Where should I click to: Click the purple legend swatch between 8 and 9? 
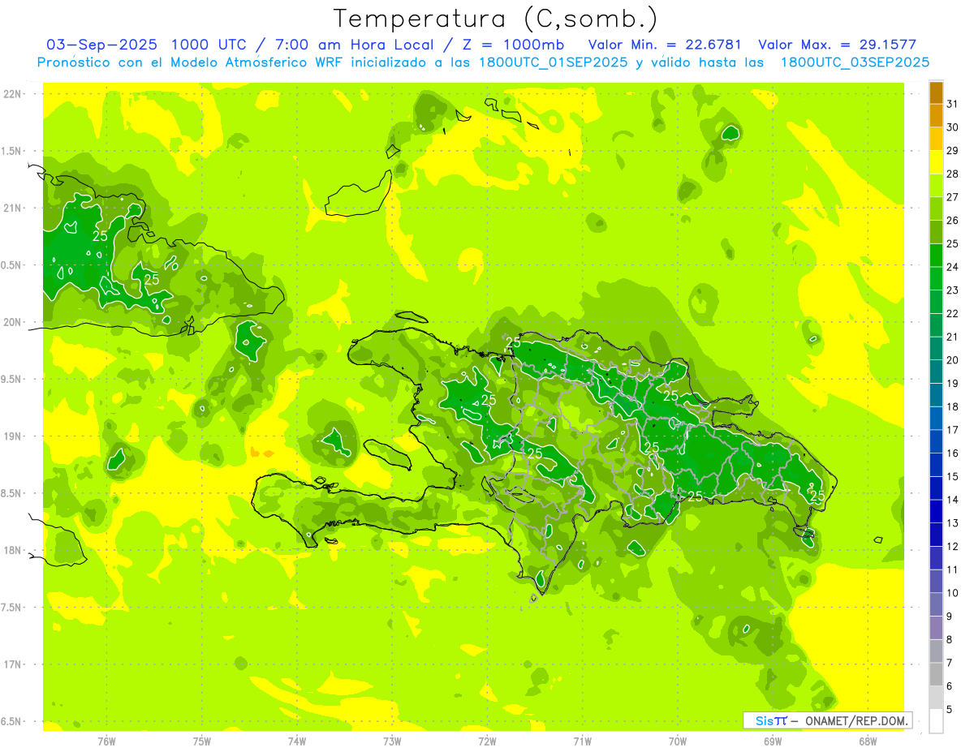click(x=936, y=628)
